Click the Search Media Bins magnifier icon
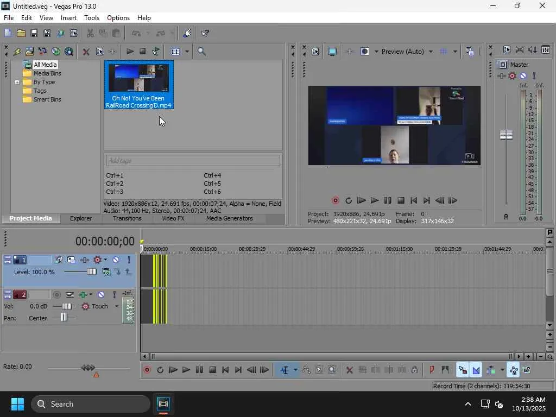 coord(201,52)
